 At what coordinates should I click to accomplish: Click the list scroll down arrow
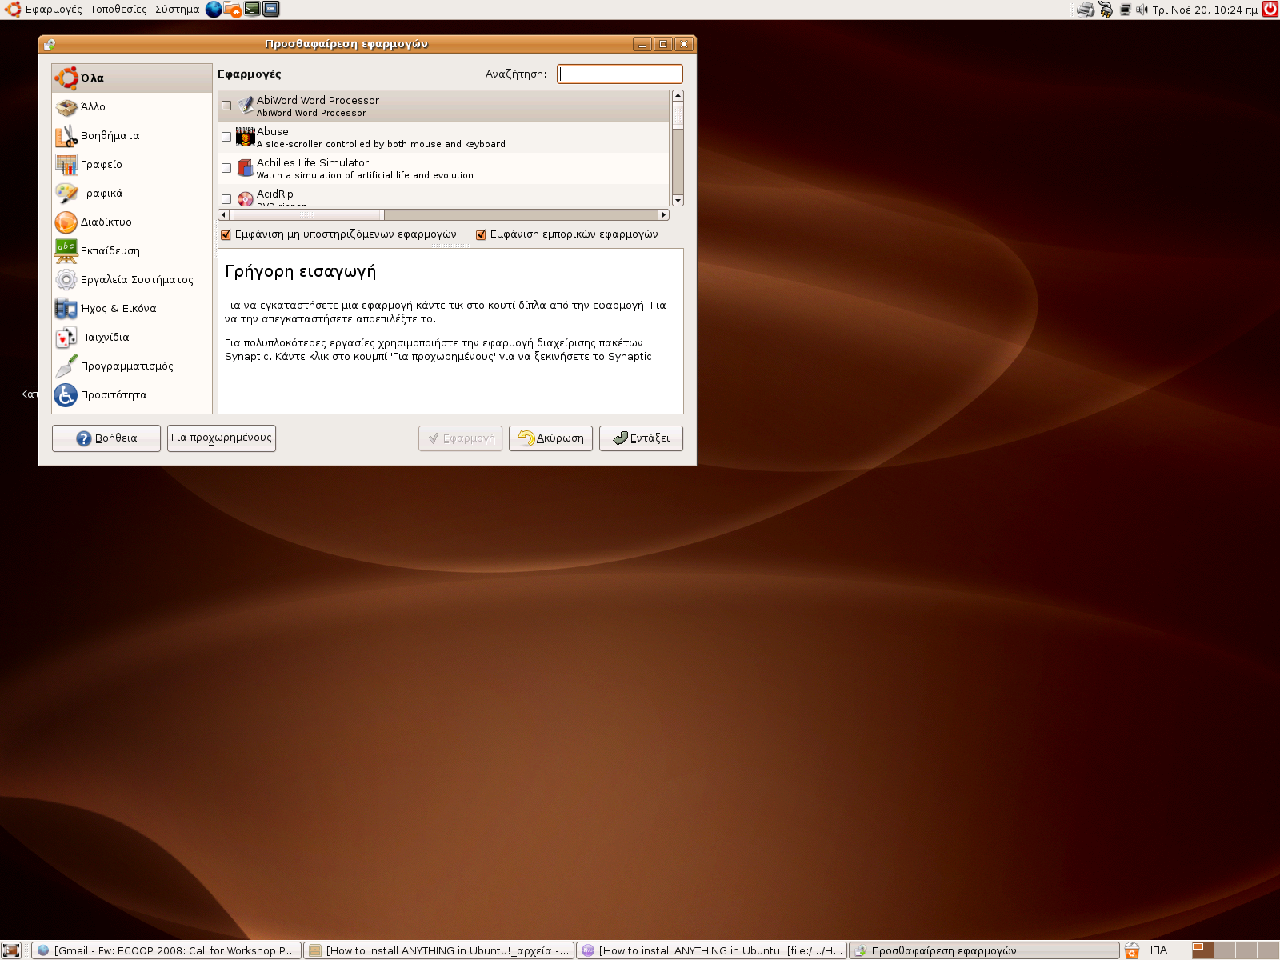coord(678,201)
